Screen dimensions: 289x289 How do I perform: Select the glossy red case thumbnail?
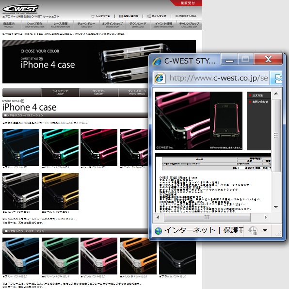[x=99, y=147]
